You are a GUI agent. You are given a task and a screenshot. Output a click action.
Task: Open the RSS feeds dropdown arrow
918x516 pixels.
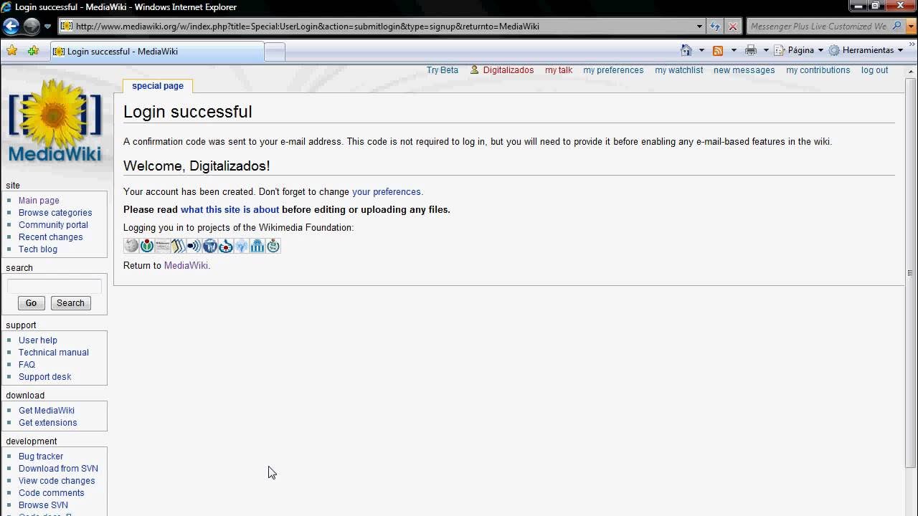[x=734, y=50]
